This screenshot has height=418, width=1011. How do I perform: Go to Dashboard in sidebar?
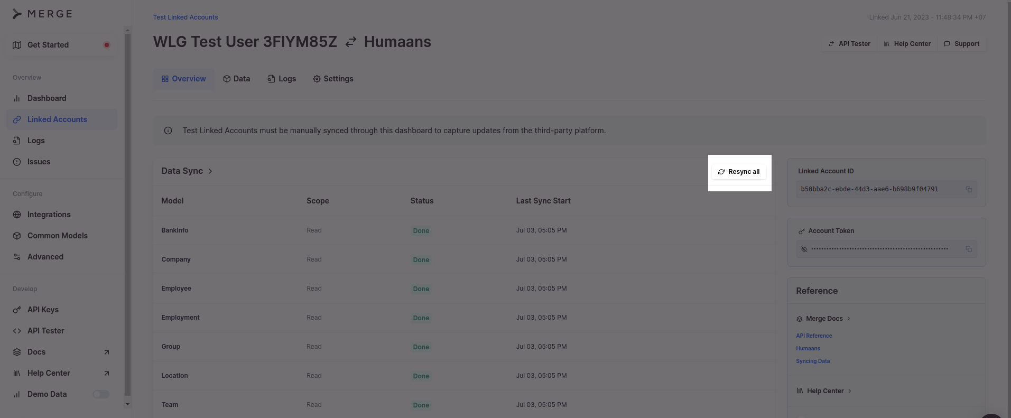62,98
